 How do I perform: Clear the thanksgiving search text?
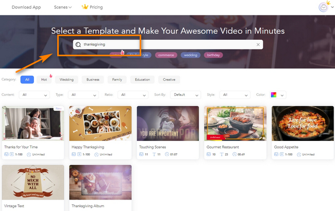coord(258,44)
